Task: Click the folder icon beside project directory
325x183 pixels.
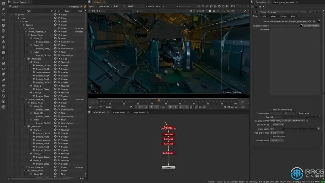Action: click(x=302, y=26)
